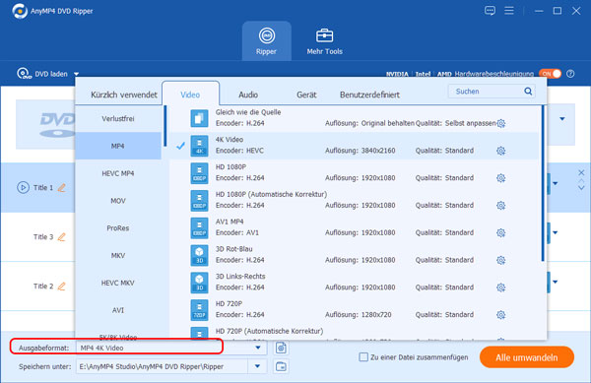Expand the Ausgabeformat dropdown arrow

pos(258,348)
